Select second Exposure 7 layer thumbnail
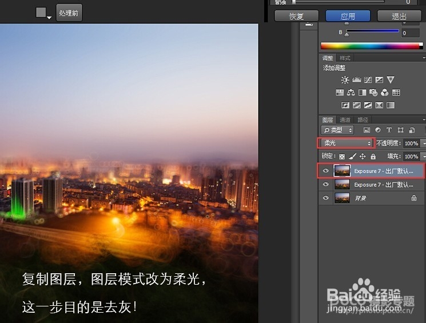426x323 pixels. 342,185
